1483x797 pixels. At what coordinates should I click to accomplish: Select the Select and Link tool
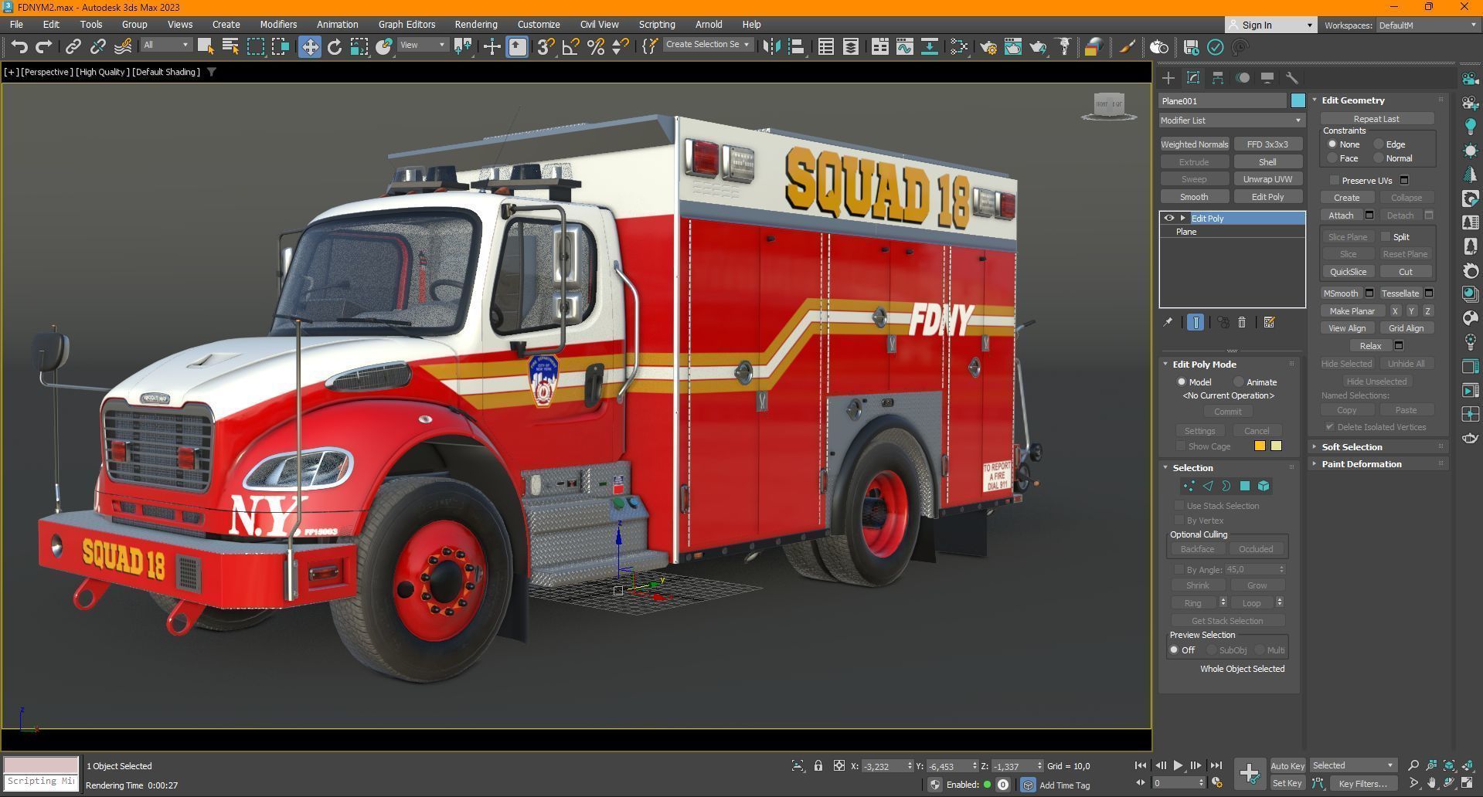pos(73,46)
